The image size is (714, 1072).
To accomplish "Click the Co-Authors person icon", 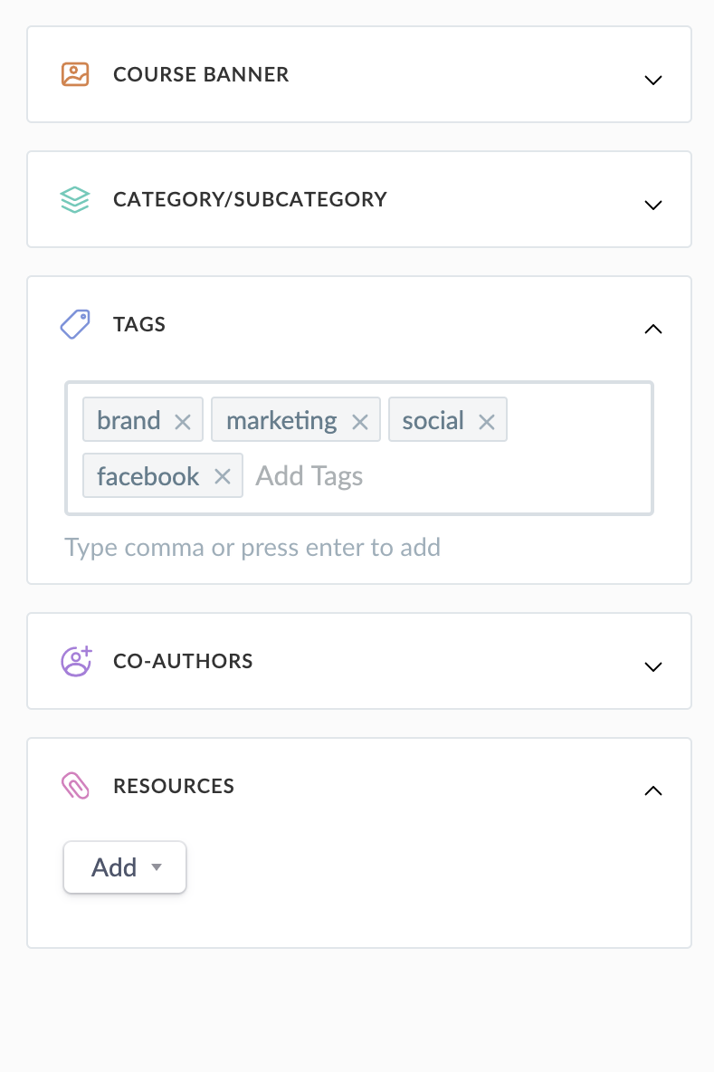I will (76, 661).
